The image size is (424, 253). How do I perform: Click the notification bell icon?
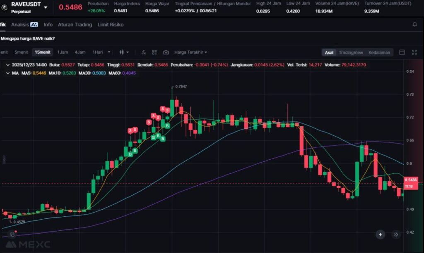[414, 24]
